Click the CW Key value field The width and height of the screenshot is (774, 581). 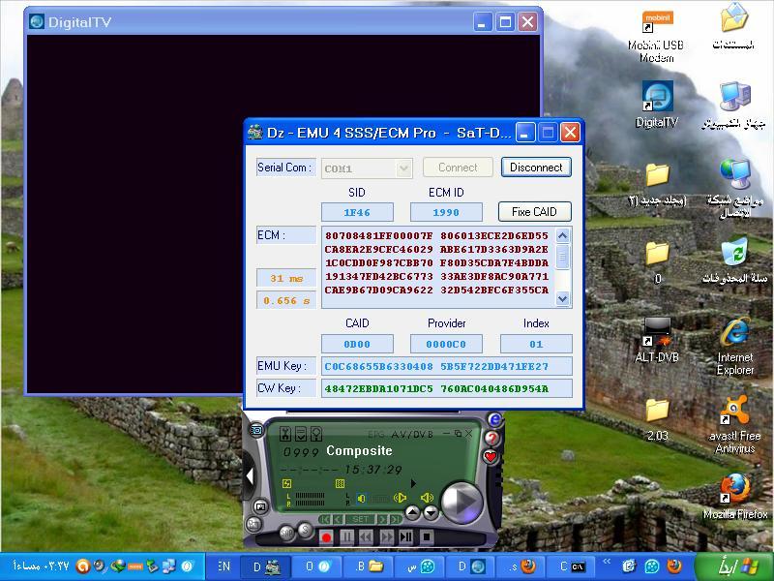[x=447, y=389]
